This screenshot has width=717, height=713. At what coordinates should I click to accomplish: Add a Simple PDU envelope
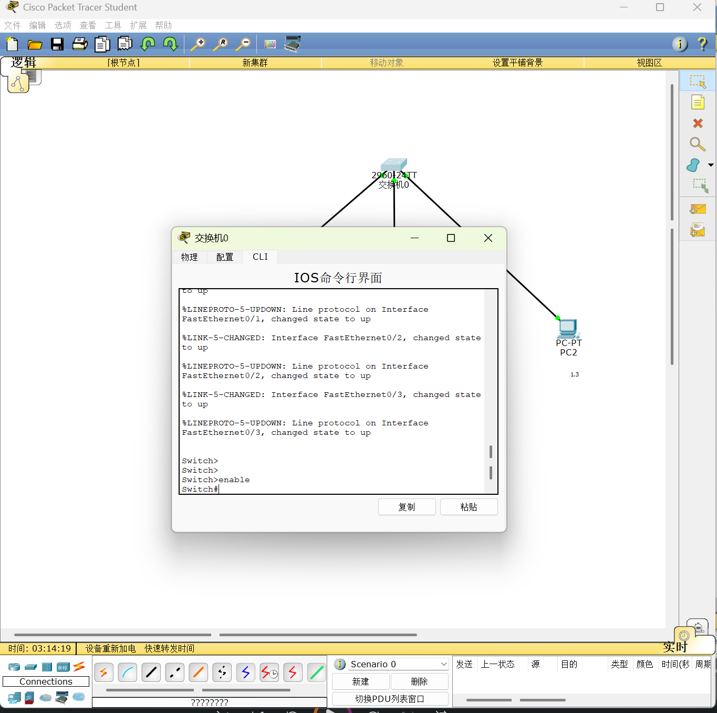[698, 209]
